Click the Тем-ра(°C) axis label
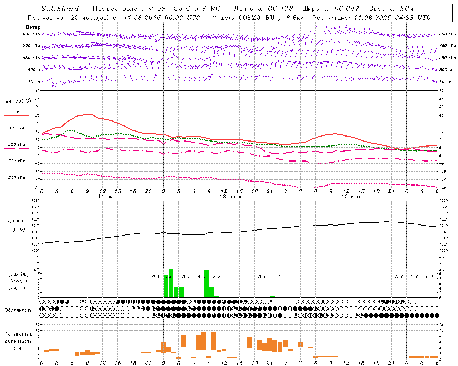Screen dimensions: 458x366 coord(17,101)
